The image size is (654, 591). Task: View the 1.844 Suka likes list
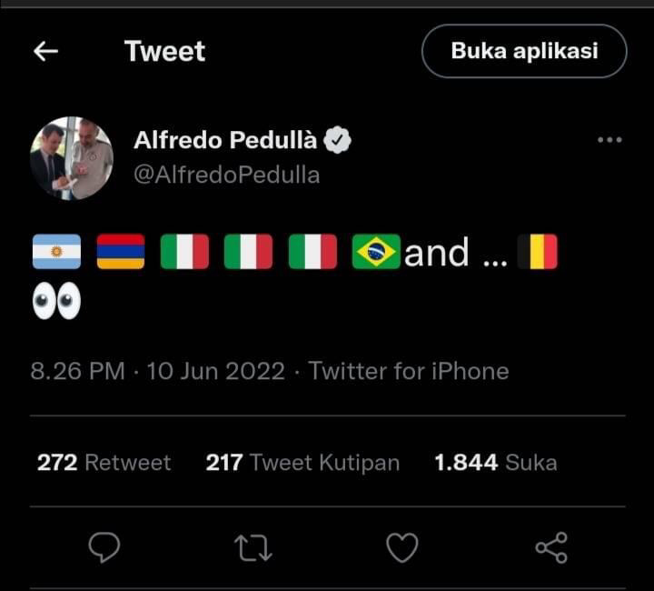(x=495, y=463)
